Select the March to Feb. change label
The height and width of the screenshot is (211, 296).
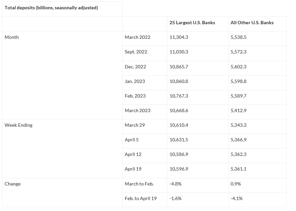pos(139,184)
